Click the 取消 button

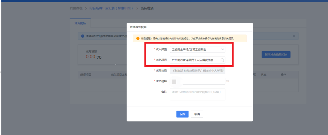197,114
